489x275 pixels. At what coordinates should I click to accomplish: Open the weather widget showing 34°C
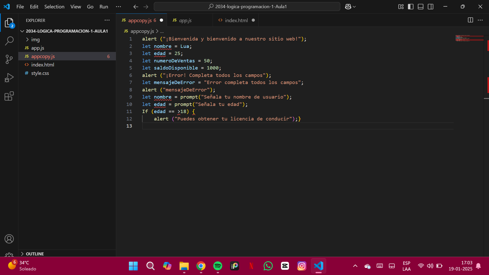point(22,266)
